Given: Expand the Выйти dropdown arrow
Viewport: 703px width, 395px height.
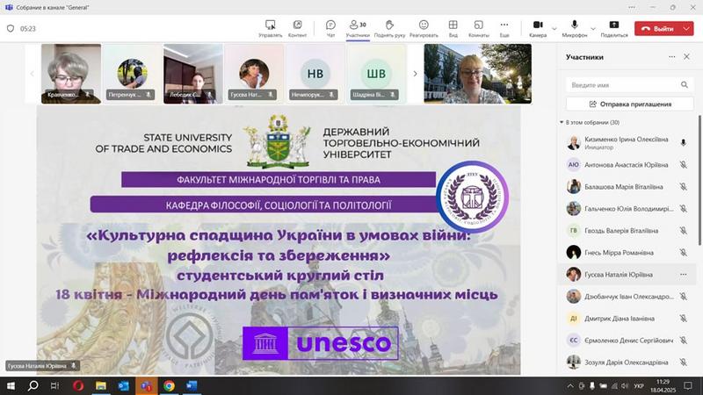Looking at the screenshot, I should point(687,29).
